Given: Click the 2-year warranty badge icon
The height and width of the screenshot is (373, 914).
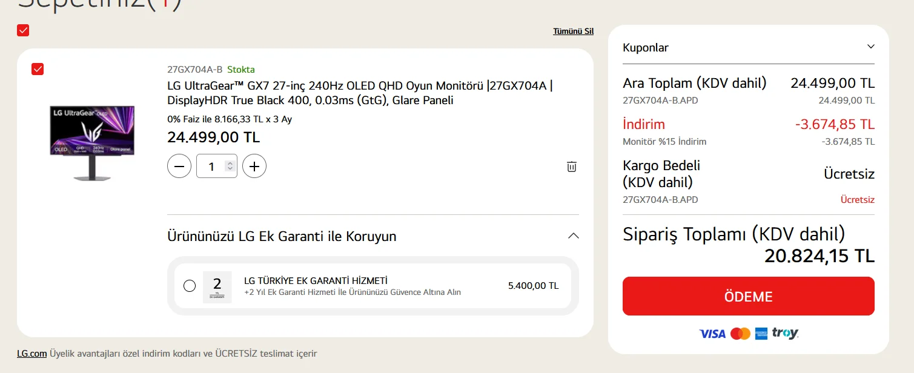Looking at the screenshot, I should pos(217,286).
